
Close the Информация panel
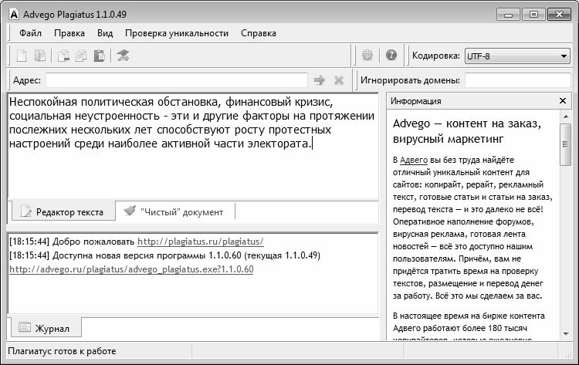[x=563, y=101]
